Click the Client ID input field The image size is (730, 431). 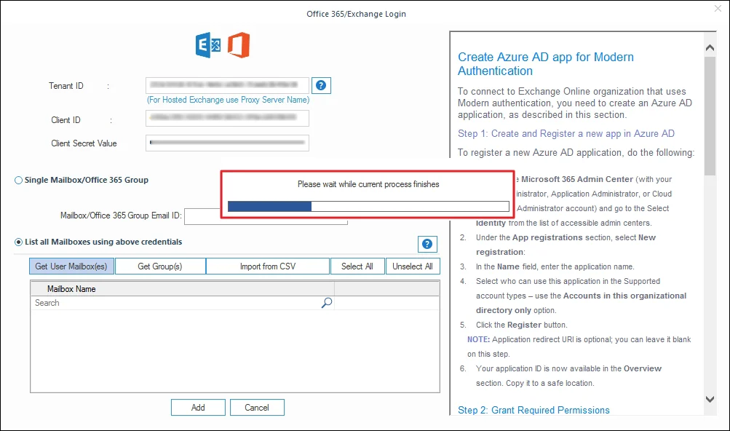click(227, 118)
